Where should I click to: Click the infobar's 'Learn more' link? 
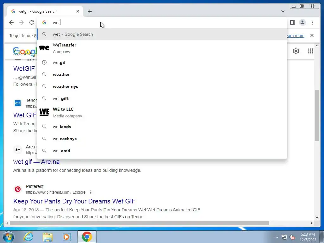click(x=295, y=35)
